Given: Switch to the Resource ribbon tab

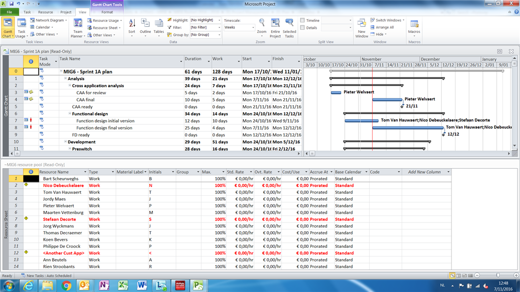Looking at the screenshot, I should coord(45,12).
